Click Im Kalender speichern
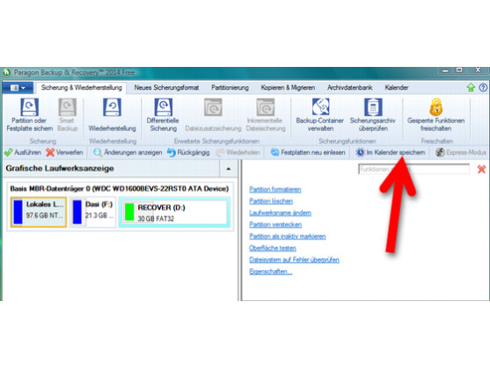490x368 pixels. (x=391, y=152)
